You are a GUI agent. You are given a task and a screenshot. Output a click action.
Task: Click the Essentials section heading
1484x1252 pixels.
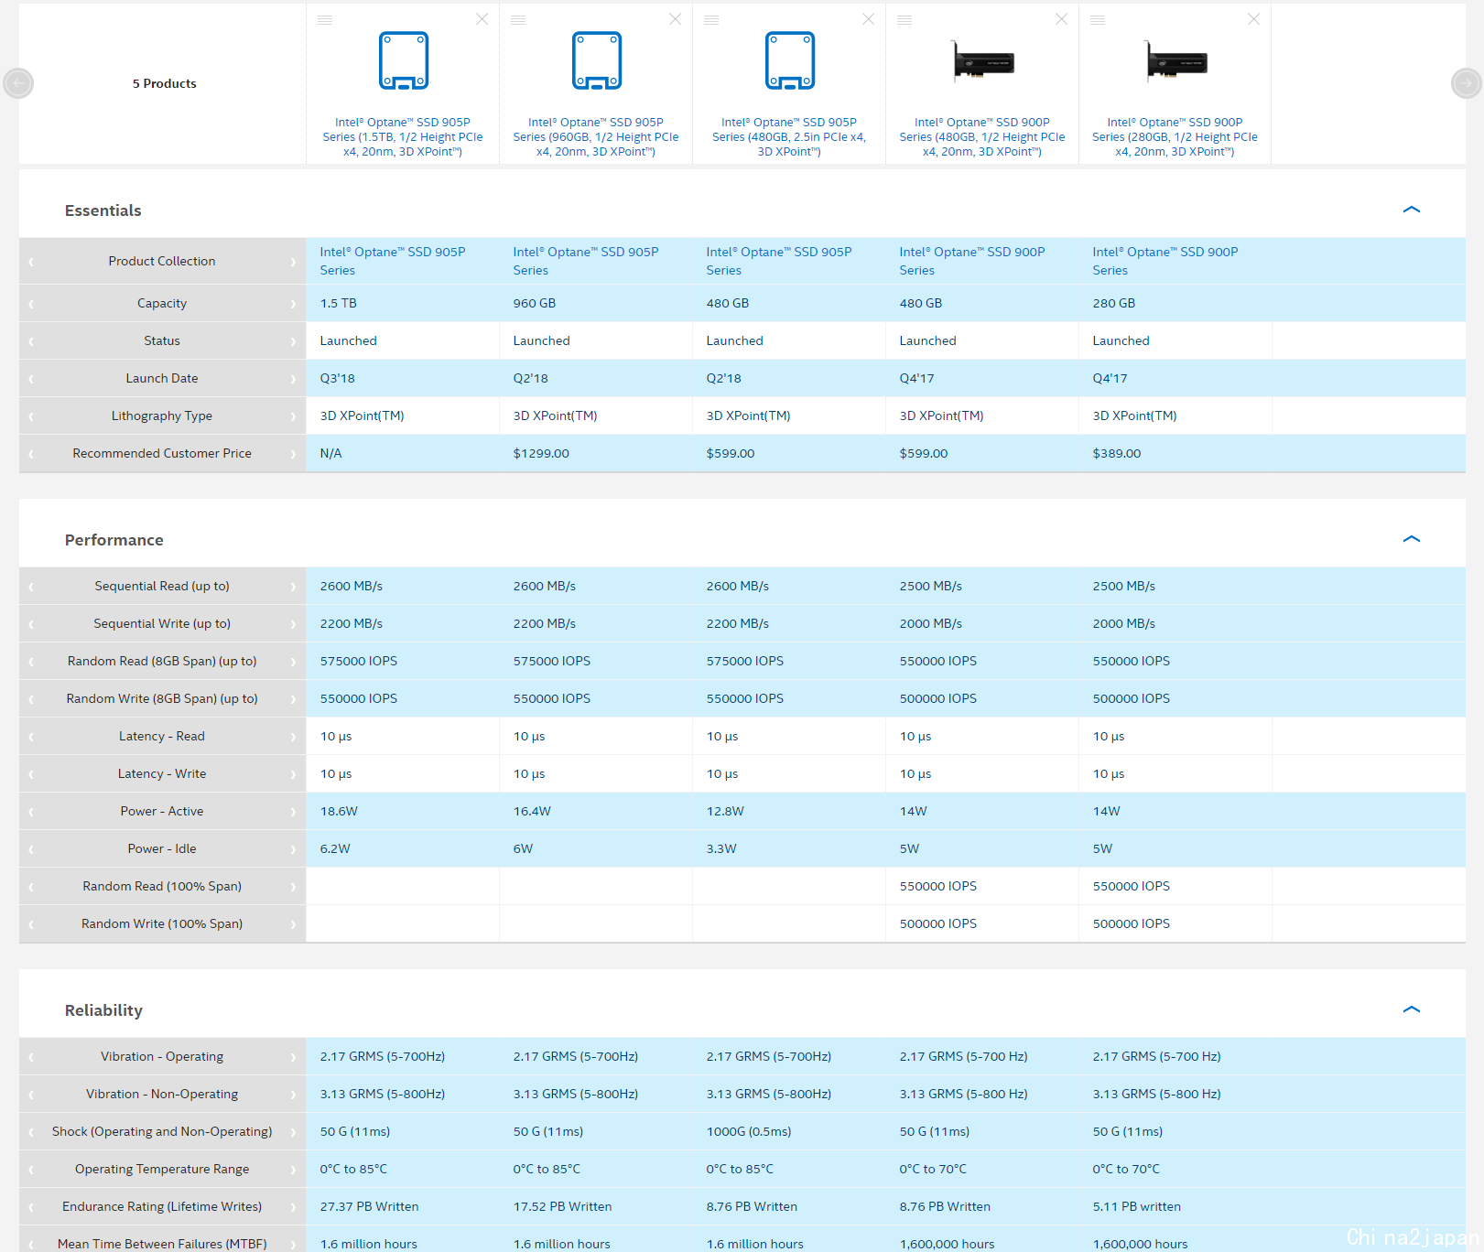pyautogui.click(x=103, y=210)
